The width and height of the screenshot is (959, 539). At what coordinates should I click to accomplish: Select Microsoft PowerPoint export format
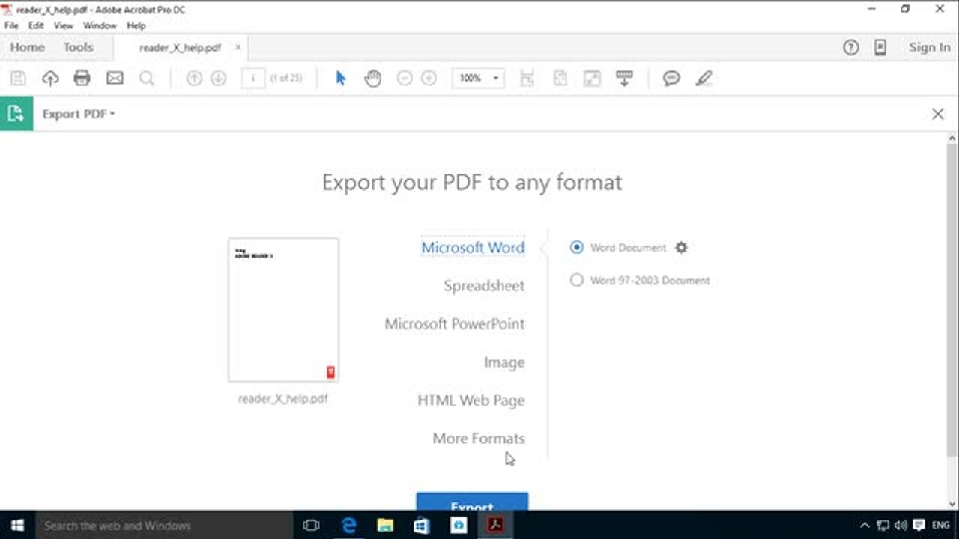coord(455,323)
